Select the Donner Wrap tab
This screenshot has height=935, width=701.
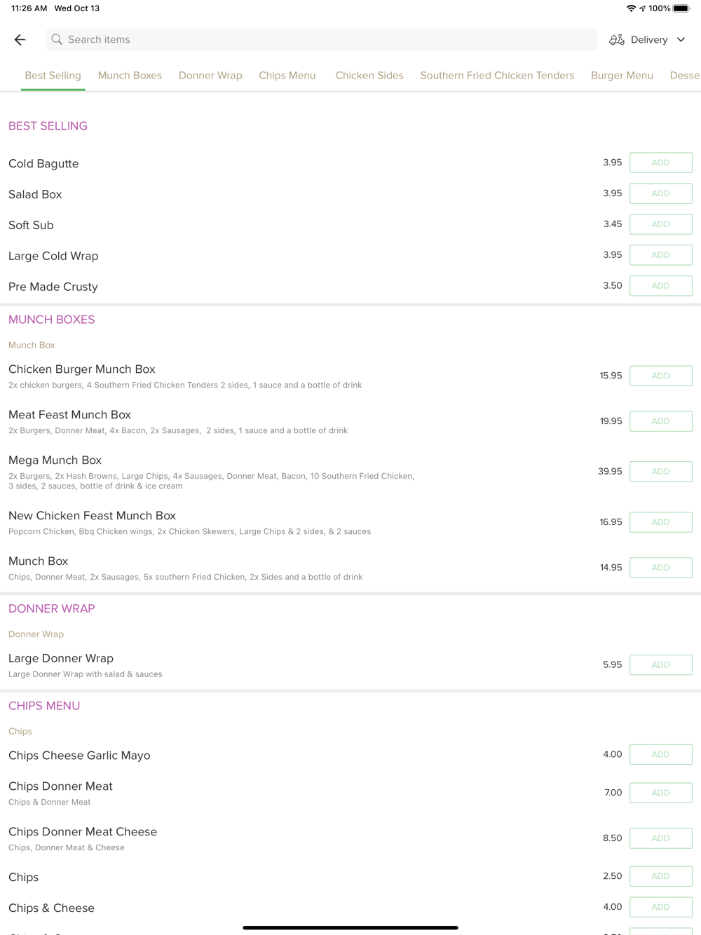(x=210, y=76)
